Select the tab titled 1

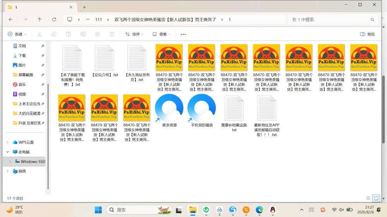[x=41, y=7]
